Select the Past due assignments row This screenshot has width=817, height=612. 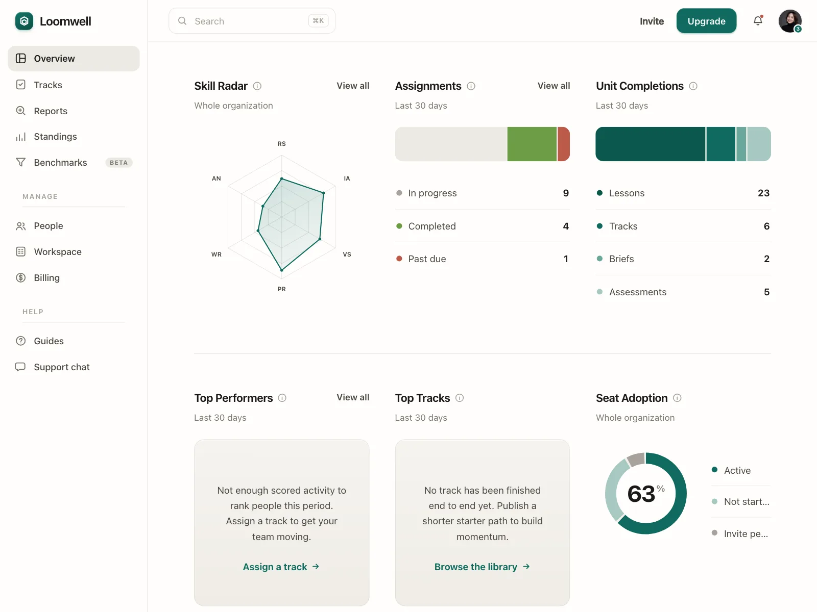[482, 259]
